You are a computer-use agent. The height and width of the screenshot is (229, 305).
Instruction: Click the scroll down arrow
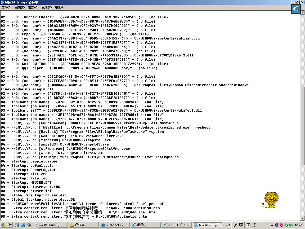point(302,218)
